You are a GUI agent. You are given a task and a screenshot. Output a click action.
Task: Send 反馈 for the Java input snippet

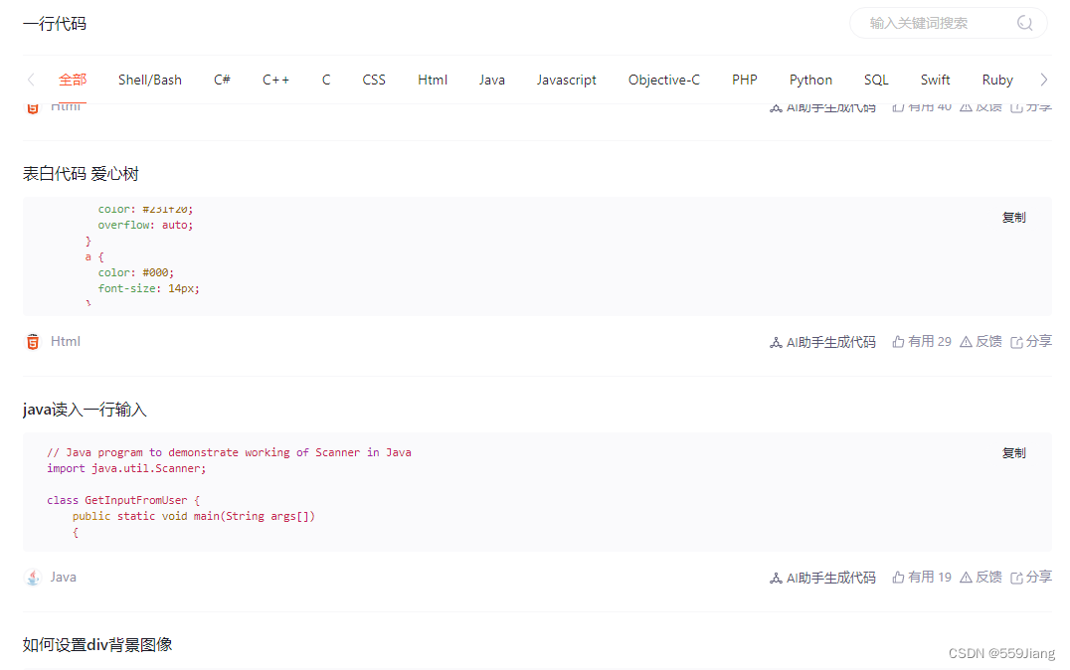[981, 578]
